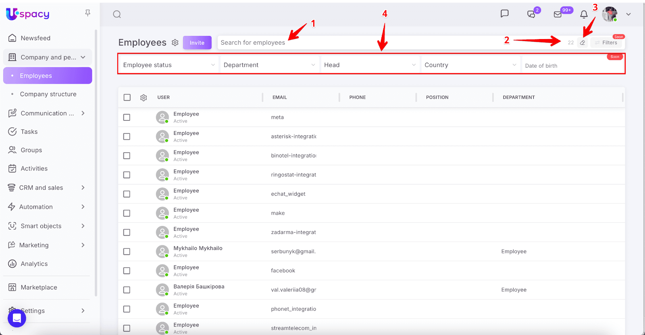Click the Filters button

coord(607,43)
